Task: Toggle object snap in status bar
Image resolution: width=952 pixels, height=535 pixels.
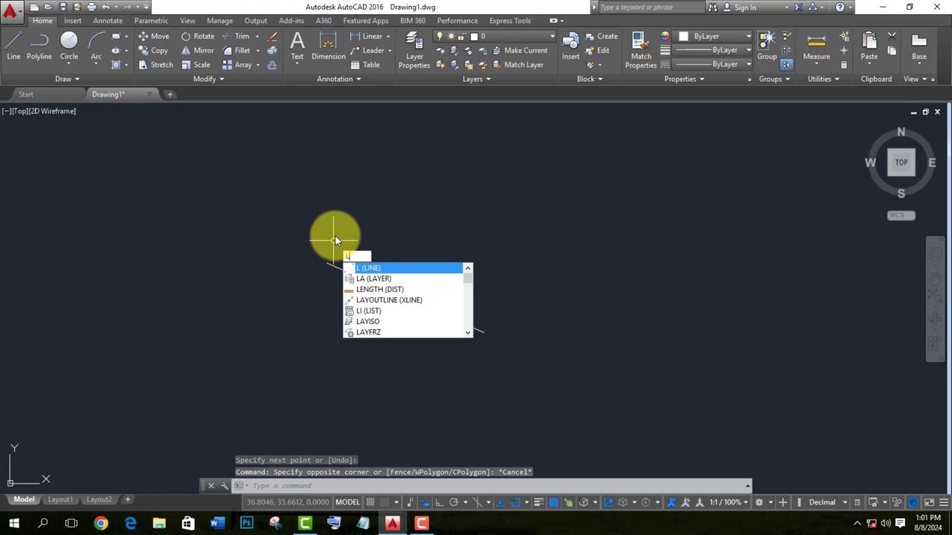Action: pos(515,502)
